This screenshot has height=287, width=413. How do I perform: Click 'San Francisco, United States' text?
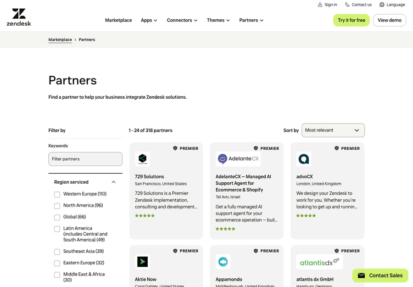pos(161,184)
